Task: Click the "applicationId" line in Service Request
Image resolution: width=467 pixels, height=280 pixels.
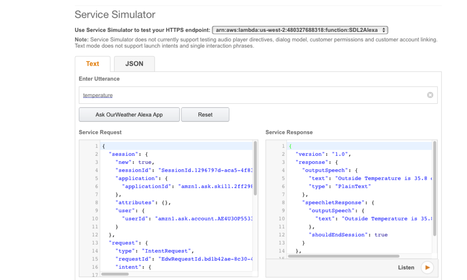Action: 187,186
